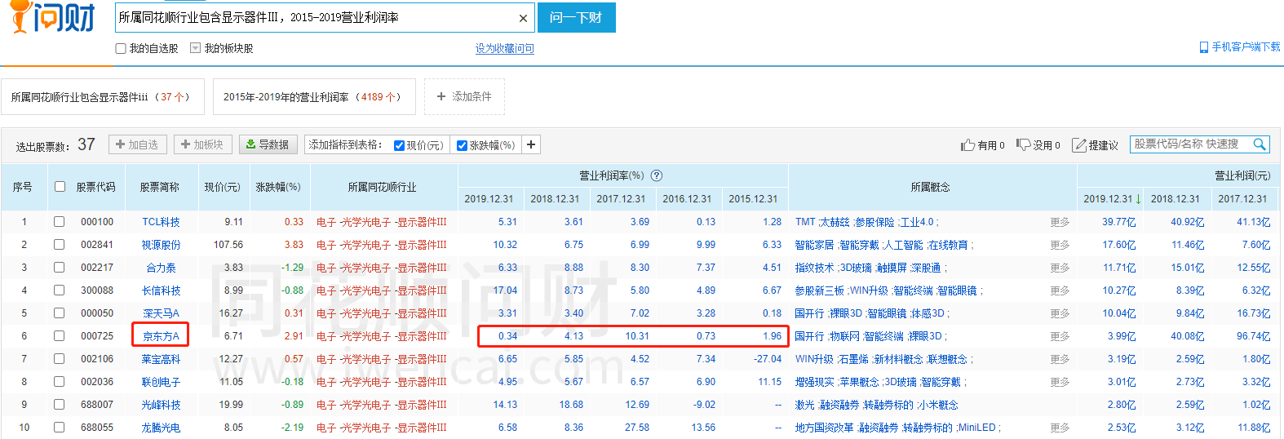
Task: Click the quick search magnifier icon
Action: coord(1260,144)
